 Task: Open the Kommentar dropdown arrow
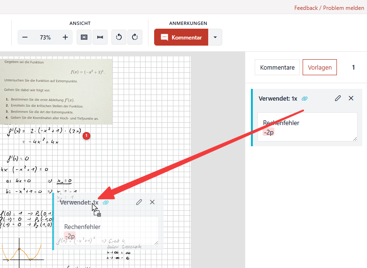[x=215, y=37]
